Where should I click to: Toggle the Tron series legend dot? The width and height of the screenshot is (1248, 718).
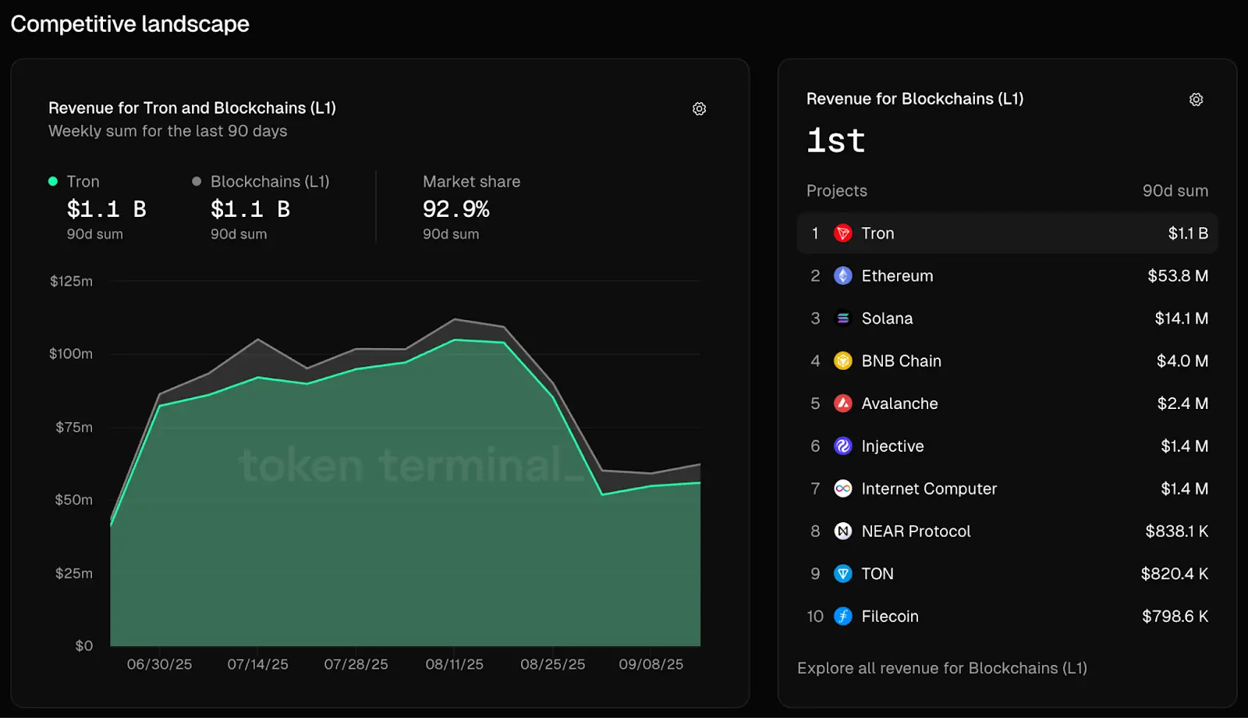click(x=53, y=182)
